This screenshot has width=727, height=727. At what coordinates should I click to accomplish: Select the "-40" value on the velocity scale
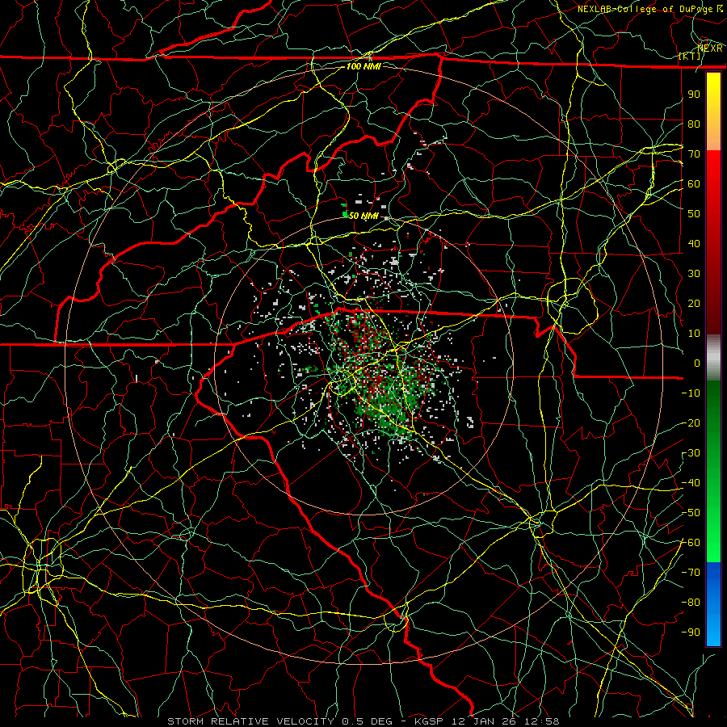(691, 483)
